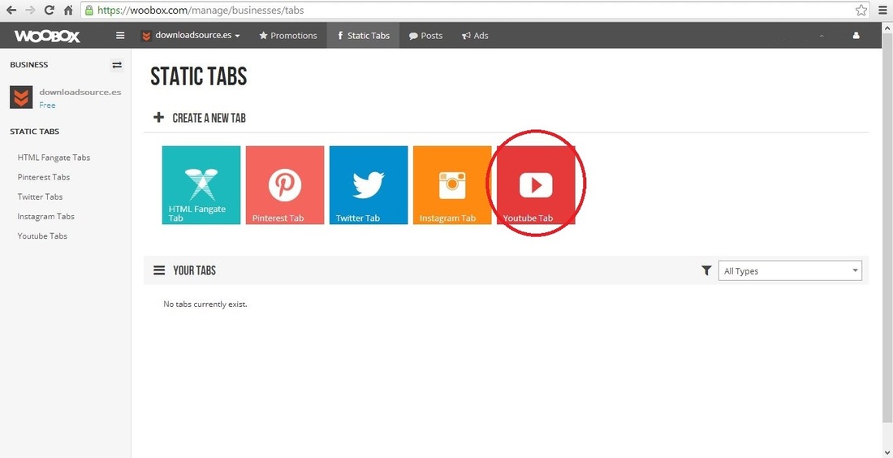Screen dimensions: 893x458
Task: Click the STATIC TABS sidebar heading
Action: [x=34, y=132]
